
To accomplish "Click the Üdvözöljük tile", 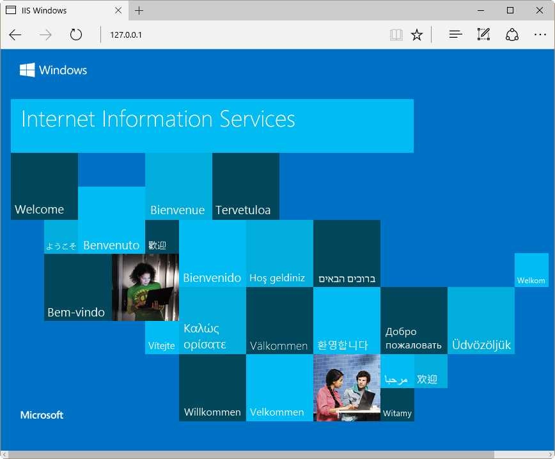I will (481, 320).
